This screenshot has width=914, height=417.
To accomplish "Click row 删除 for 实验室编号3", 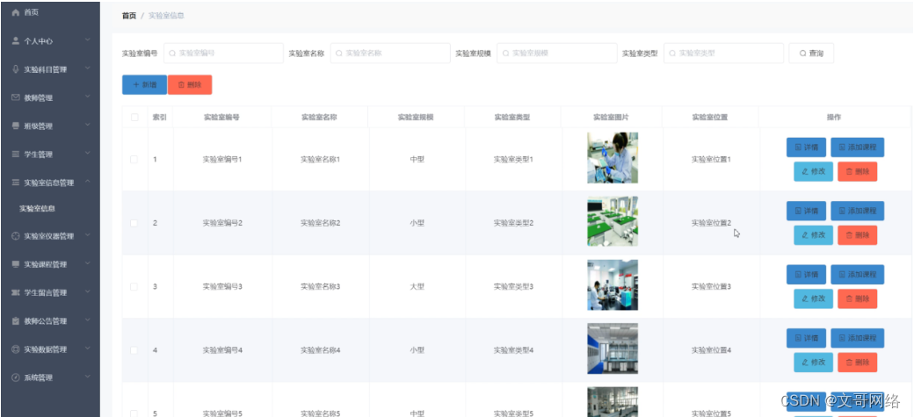I will (858, 298).
